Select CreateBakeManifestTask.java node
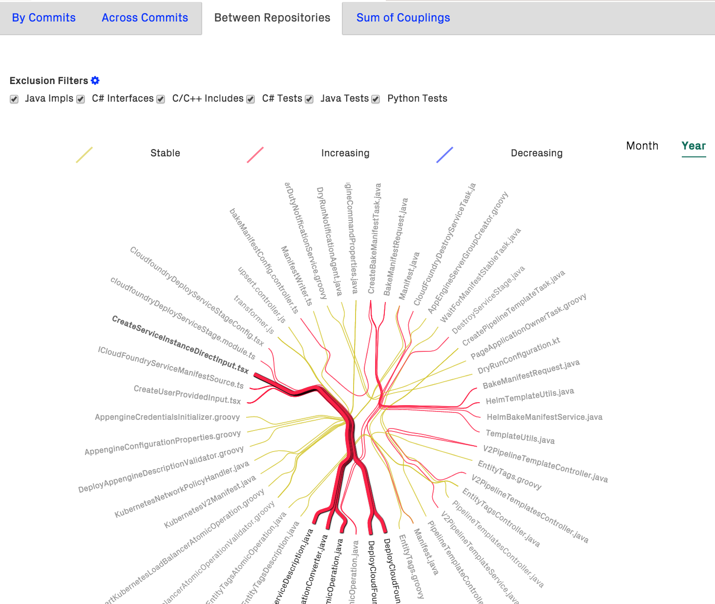This screenshot has height=604, width=715. 375,238
